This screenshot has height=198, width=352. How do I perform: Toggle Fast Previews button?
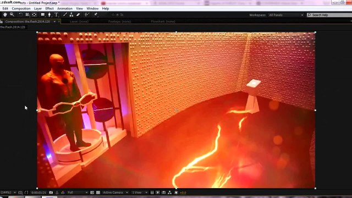158,193
